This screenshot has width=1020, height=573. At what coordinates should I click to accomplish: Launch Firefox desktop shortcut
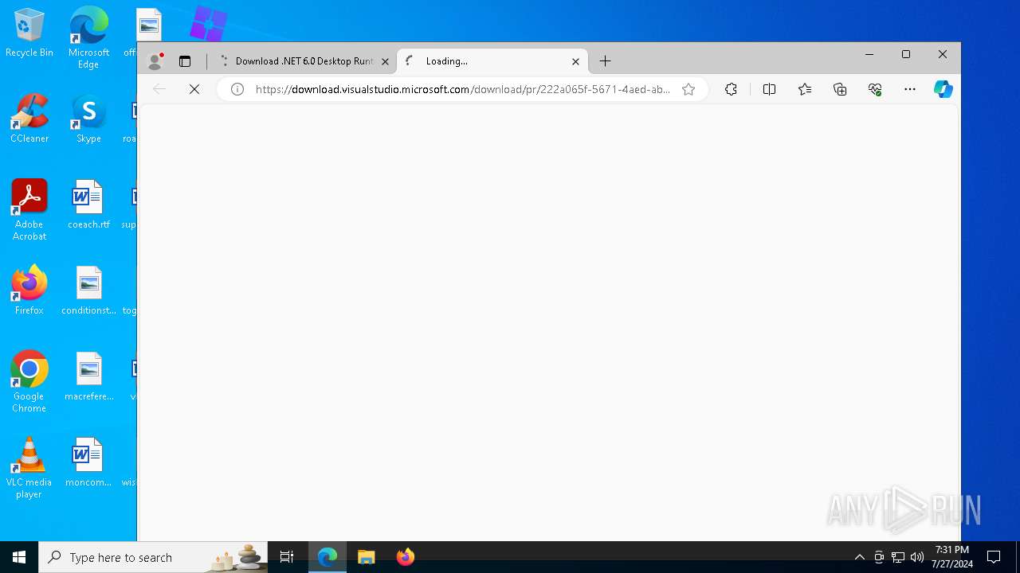(29, 290)
